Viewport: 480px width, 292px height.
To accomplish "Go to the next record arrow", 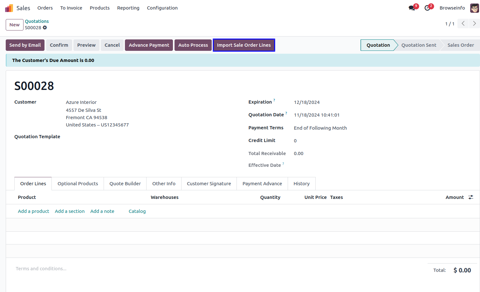I will point(474,24).
